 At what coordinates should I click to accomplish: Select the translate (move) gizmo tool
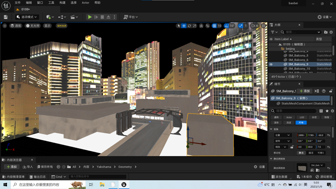184,26
